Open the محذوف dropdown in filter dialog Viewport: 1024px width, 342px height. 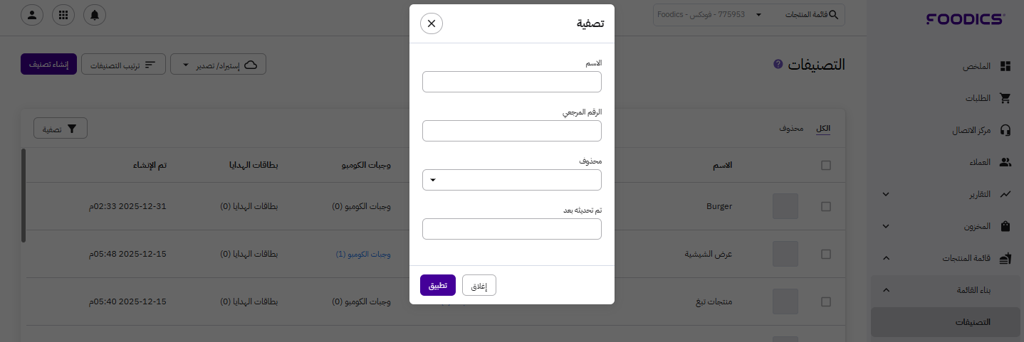point(511,180)
